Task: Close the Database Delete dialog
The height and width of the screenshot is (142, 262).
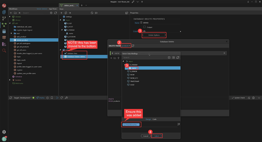Action: click(227, 41)
